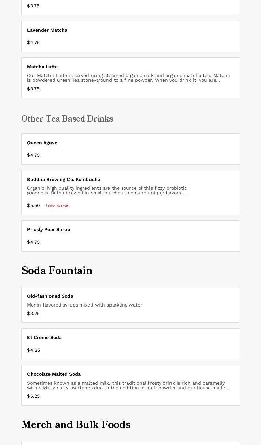
Task: Click the $5.50 Kombucha price
Action: (x=34, y=206)
